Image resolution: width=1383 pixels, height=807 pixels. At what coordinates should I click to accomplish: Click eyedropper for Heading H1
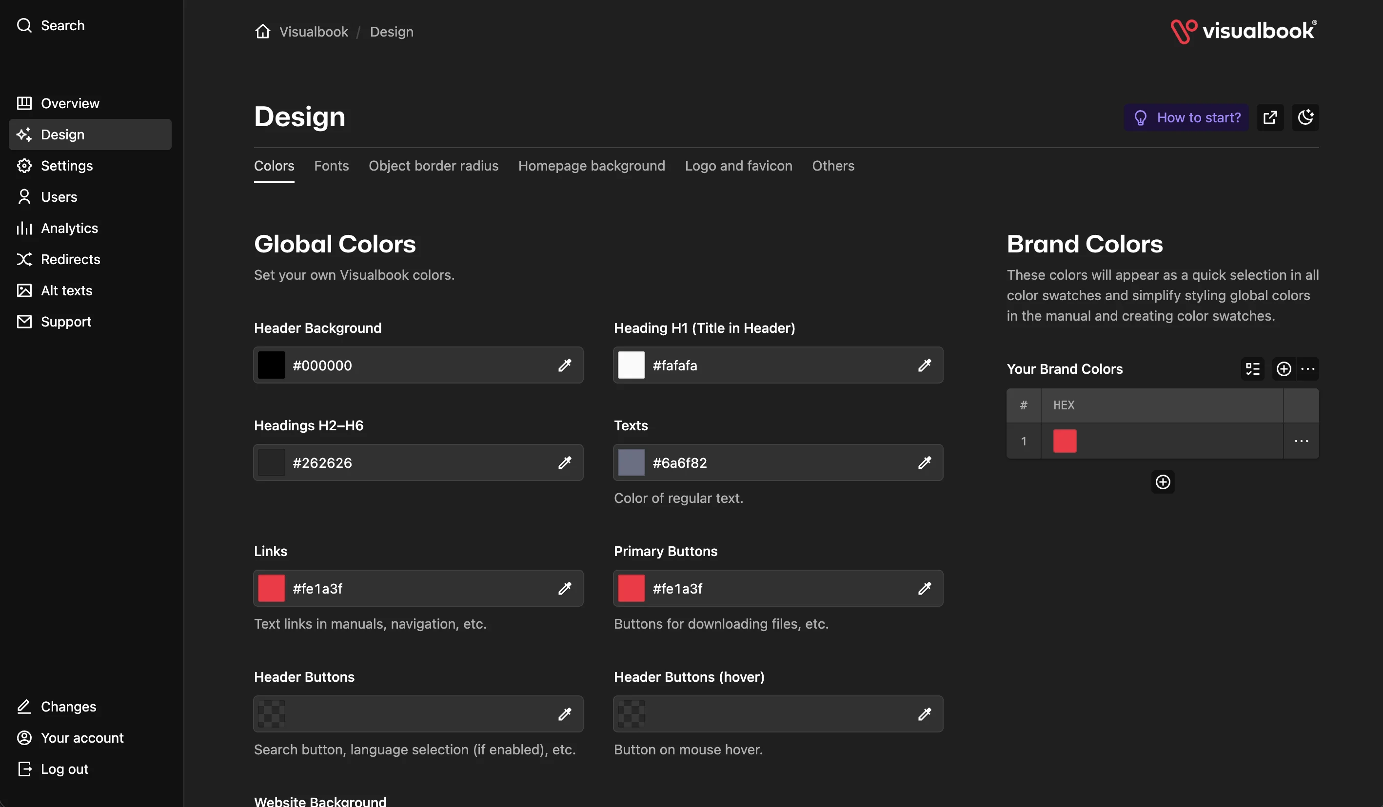tap(925, 365)
